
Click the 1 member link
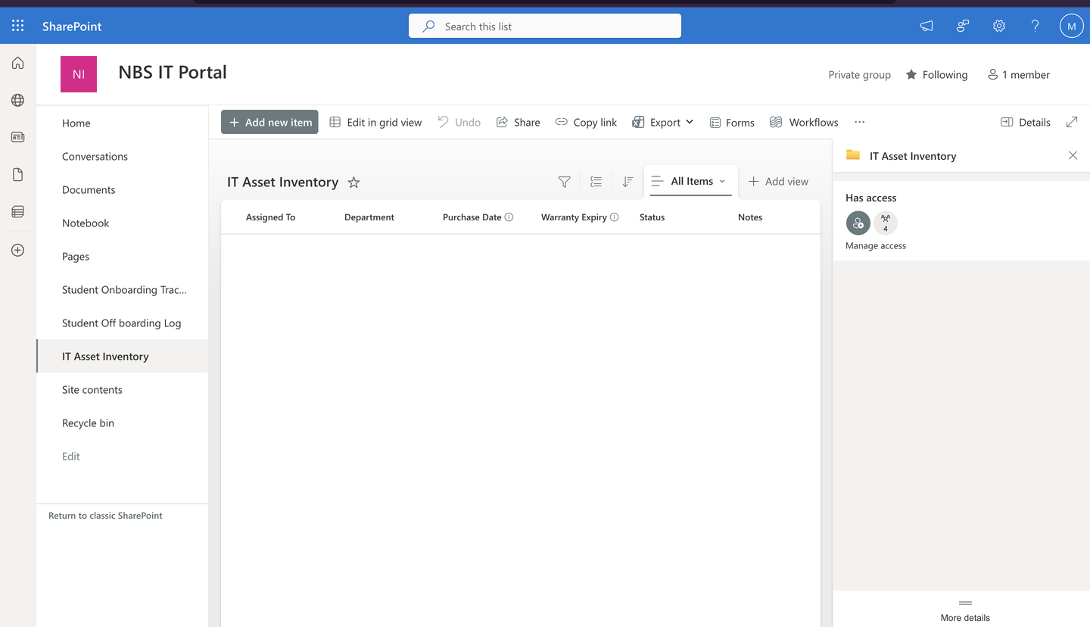click(x=1019, y=74)
